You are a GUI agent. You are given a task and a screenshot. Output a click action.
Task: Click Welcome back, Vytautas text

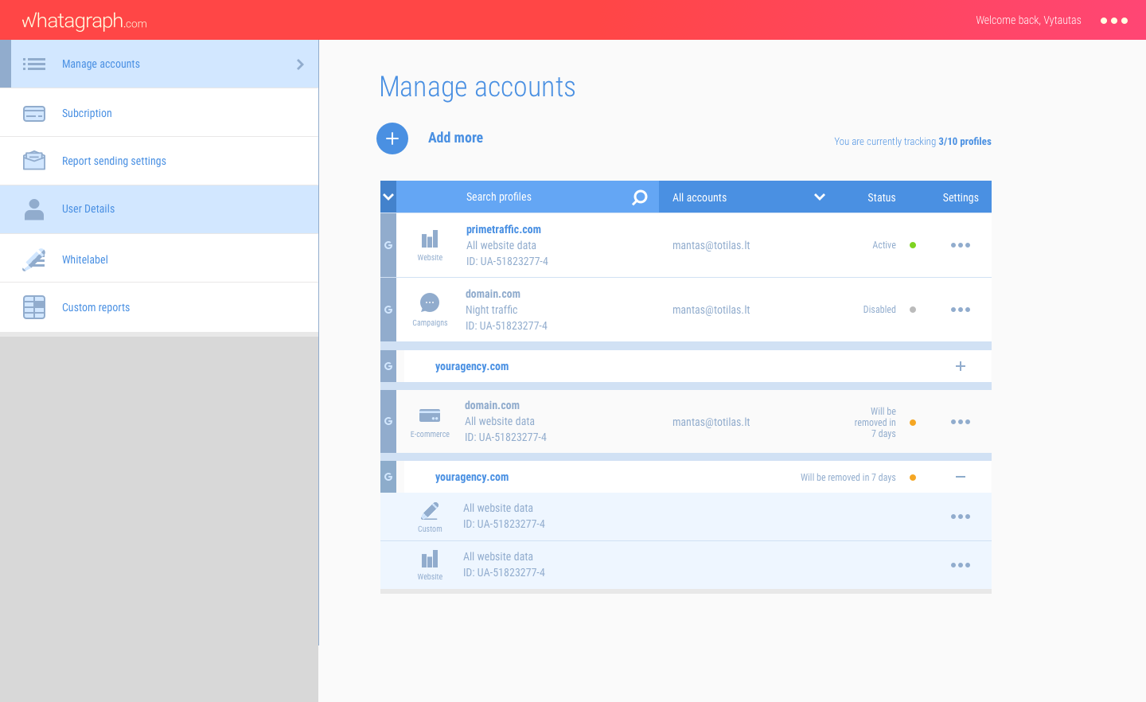tap(1028, 21)
